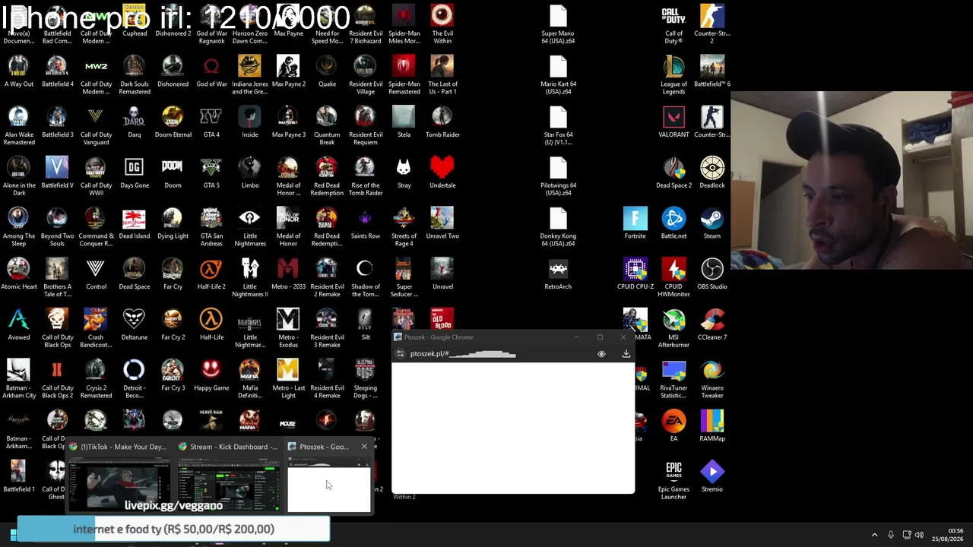Click the Deadlock icon
This screenshot has width=973, height=547.
point(712,172)
